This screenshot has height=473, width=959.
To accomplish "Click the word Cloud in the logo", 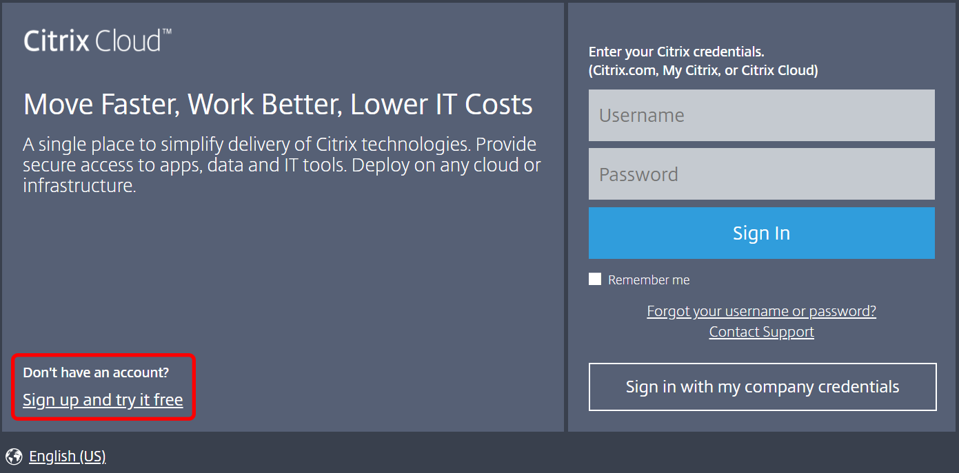I will [128, 41].
